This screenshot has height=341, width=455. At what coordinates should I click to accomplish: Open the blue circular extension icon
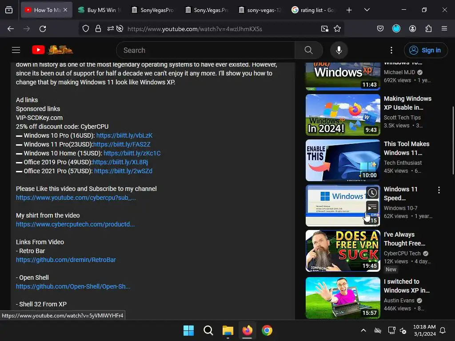click(396, 29)
